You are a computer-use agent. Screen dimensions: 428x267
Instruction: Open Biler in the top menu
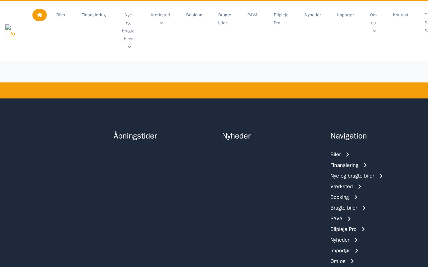click(61, 15)
